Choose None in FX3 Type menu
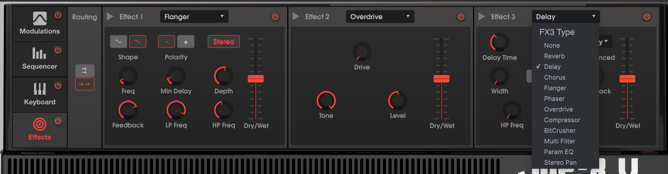Image resolution: width=668 pixels, height=174 pixels. pos(565,45)
